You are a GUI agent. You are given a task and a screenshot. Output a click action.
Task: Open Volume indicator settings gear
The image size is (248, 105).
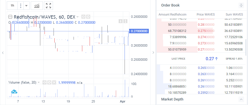[x=49, y=82]
